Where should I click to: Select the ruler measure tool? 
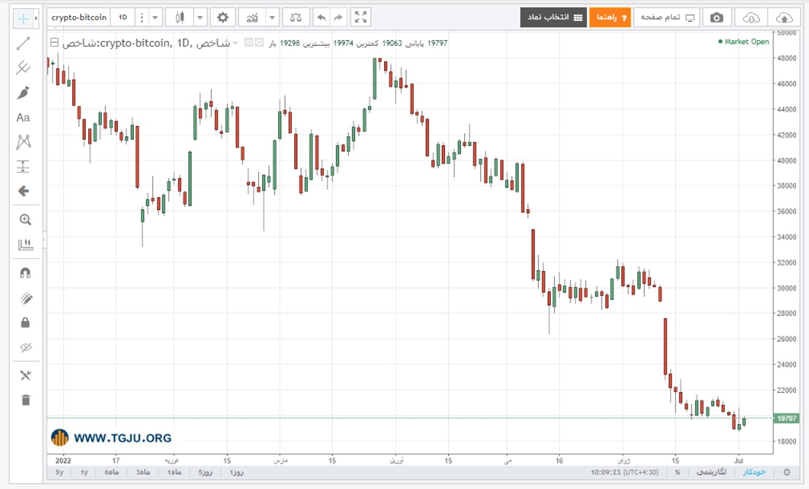coord(25,245)
